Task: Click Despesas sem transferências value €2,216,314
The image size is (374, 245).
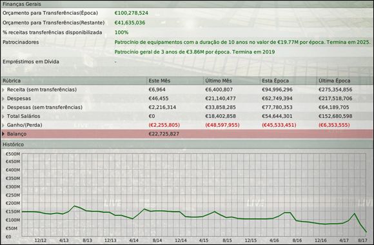Action: [x=162, y=108]
